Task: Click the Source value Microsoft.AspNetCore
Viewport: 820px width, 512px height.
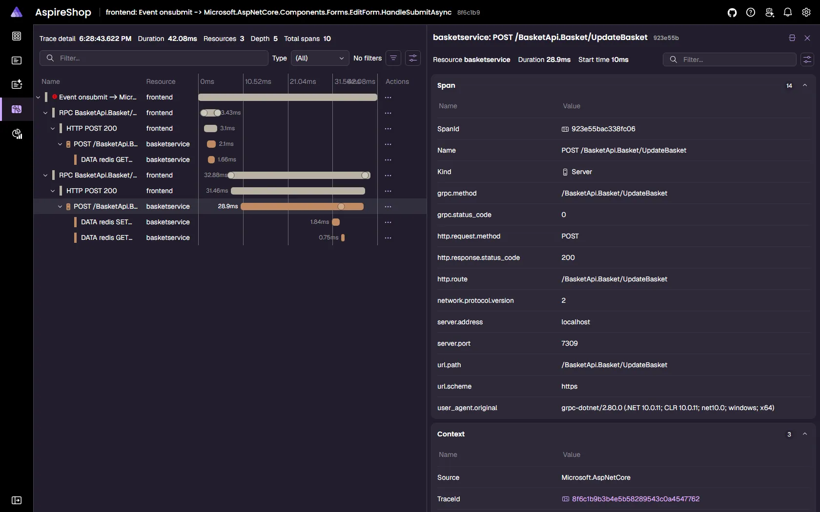Action: click(x=596, y=478)
